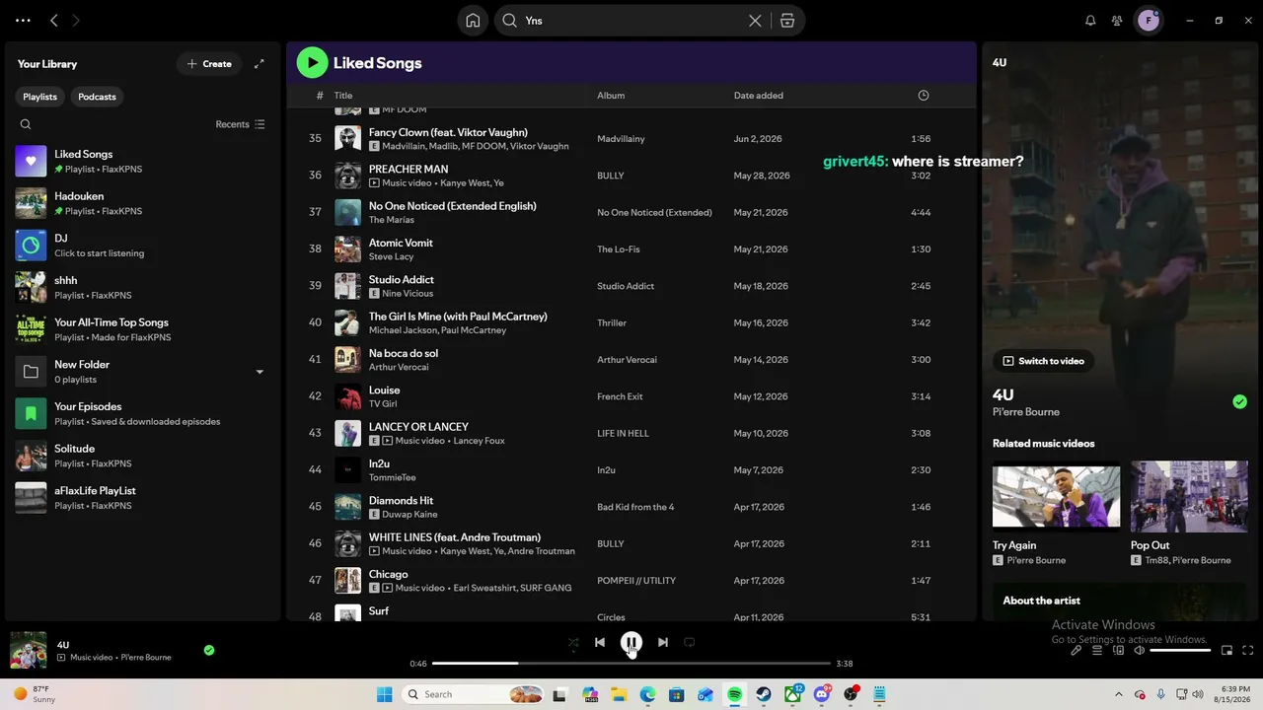This screenshot has width=1263, height=710.
Task: Open the Recents sort dropdown
Action: pyautogui.click(x=241, y=124)
